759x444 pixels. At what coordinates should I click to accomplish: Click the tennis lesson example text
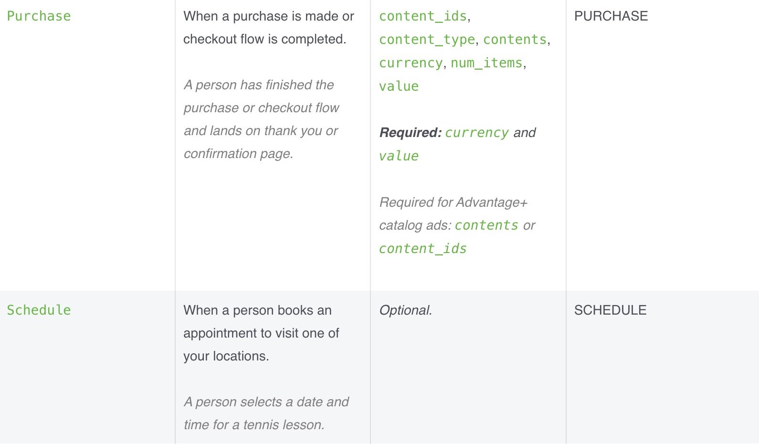coord(266,413)
